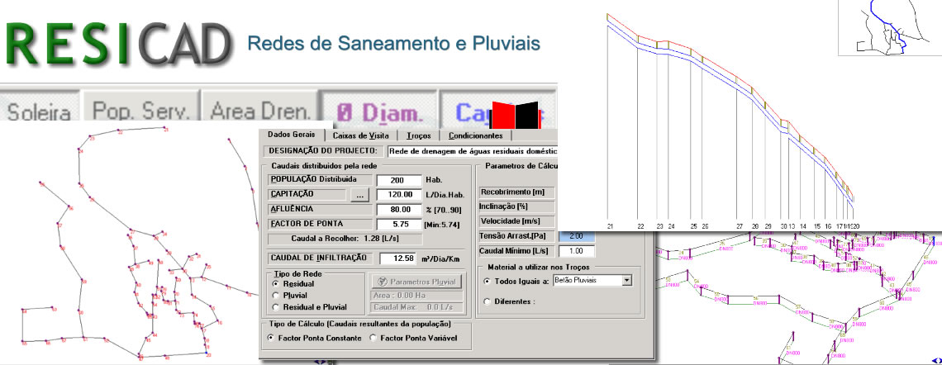Click the Diam. toolbar button
This screenshot has width=942, height=365.
click(378, 110)
